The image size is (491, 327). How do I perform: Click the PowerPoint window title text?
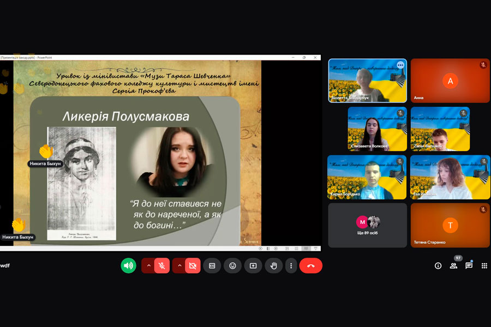pyautogui.click(x=26, y=58)
